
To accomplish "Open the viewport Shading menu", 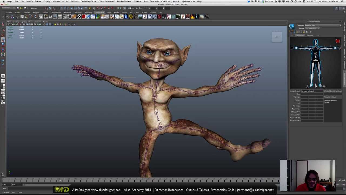I will pyautogui.click(x=16, y=22).
